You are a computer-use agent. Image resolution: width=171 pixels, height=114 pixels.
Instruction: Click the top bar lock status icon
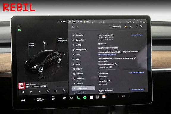point(70,21)
